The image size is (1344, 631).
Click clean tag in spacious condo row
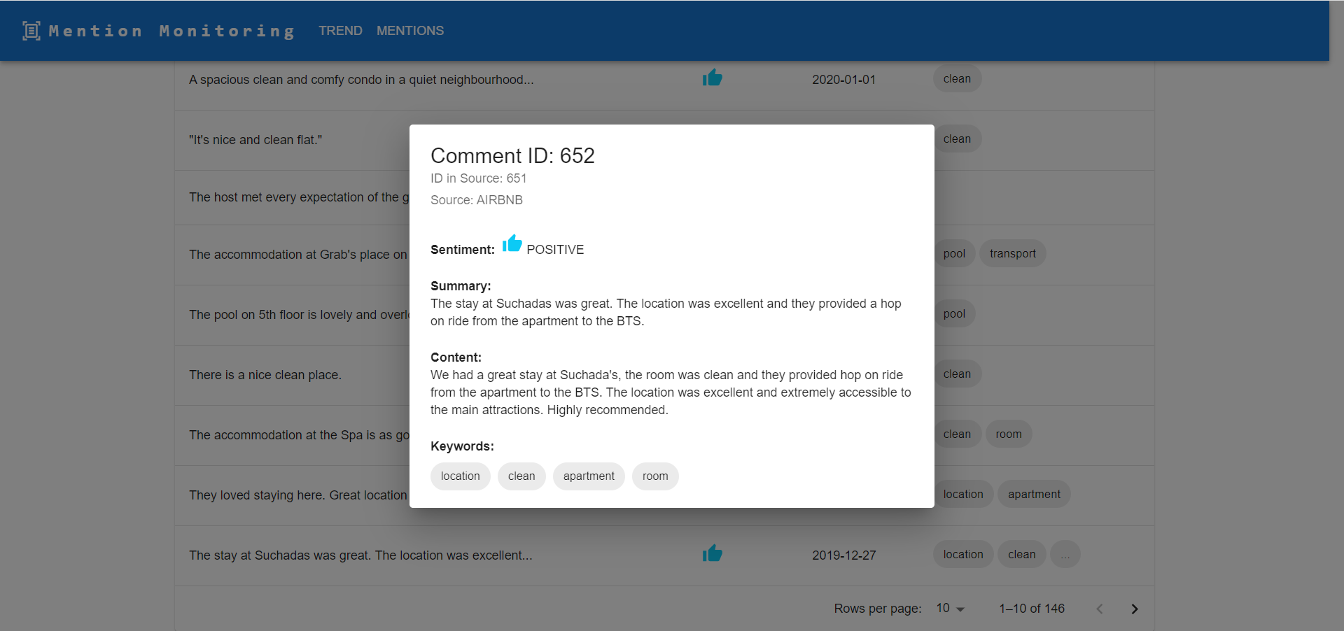(x=957, y=79)
